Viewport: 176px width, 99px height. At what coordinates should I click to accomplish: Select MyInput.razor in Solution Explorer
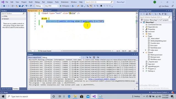click(155, 57)
